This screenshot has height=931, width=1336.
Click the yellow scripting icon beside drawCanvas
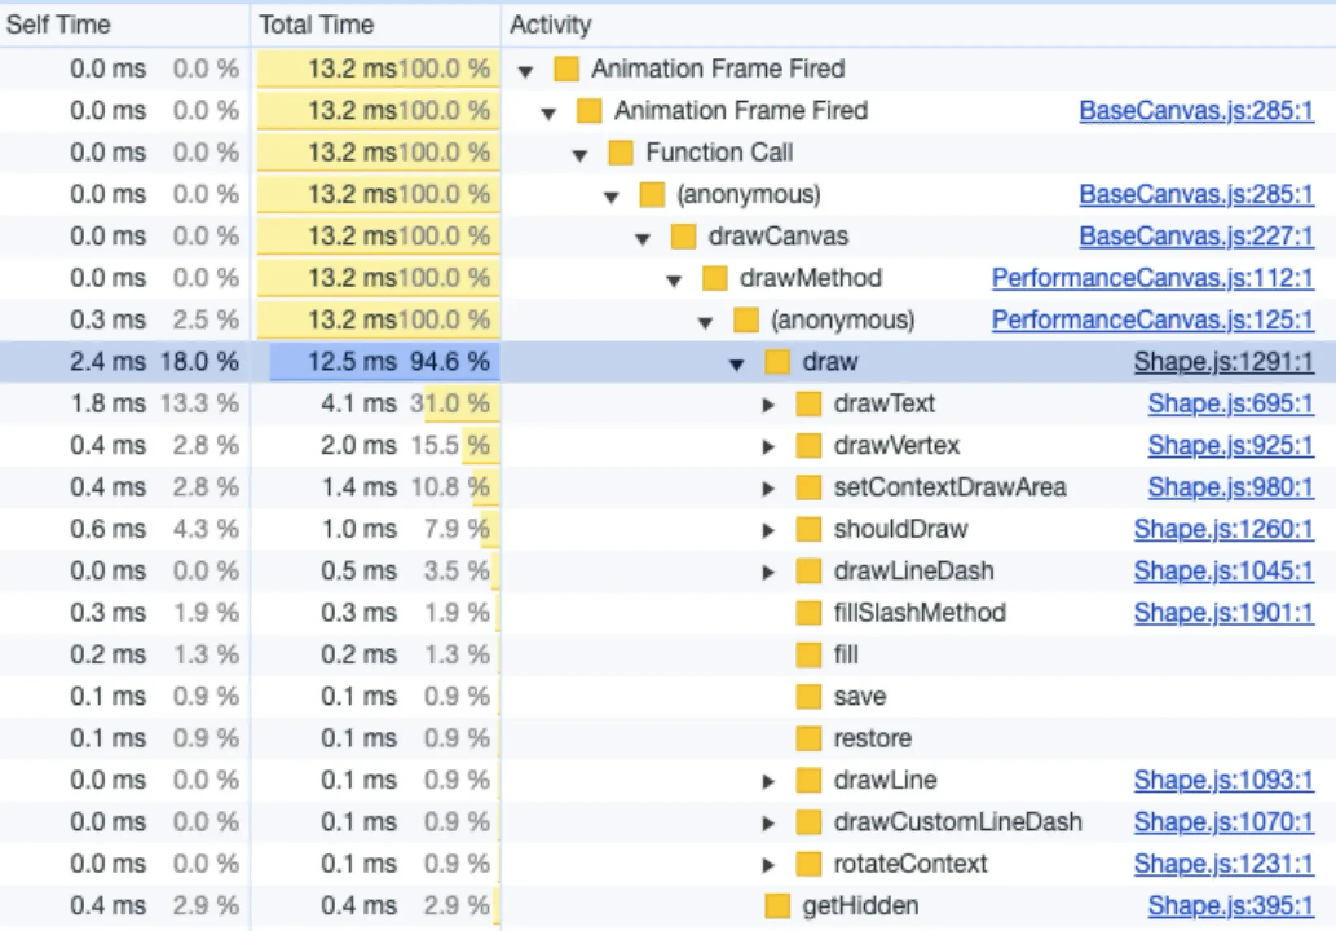[x=683, y=237]
